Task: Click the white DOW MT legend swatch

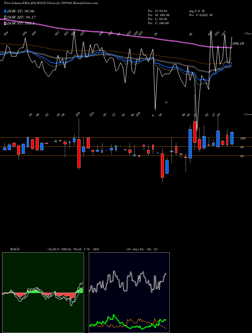Action: 6,18
